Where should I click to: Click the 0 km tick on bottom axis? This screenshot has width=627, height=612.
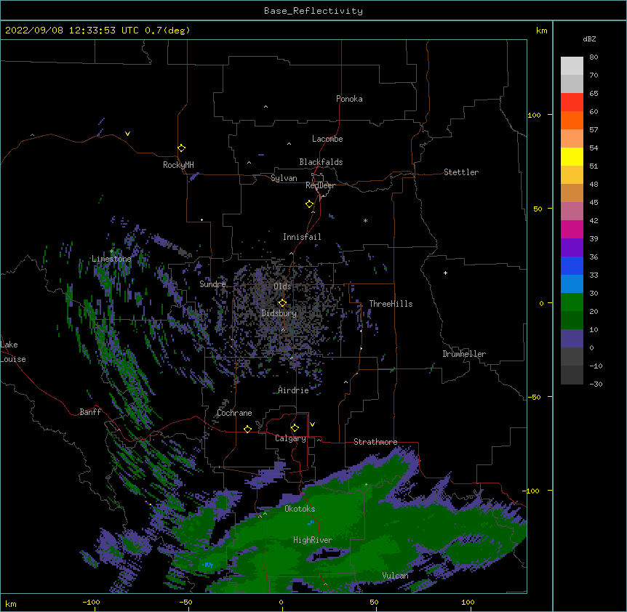(281, 602)
